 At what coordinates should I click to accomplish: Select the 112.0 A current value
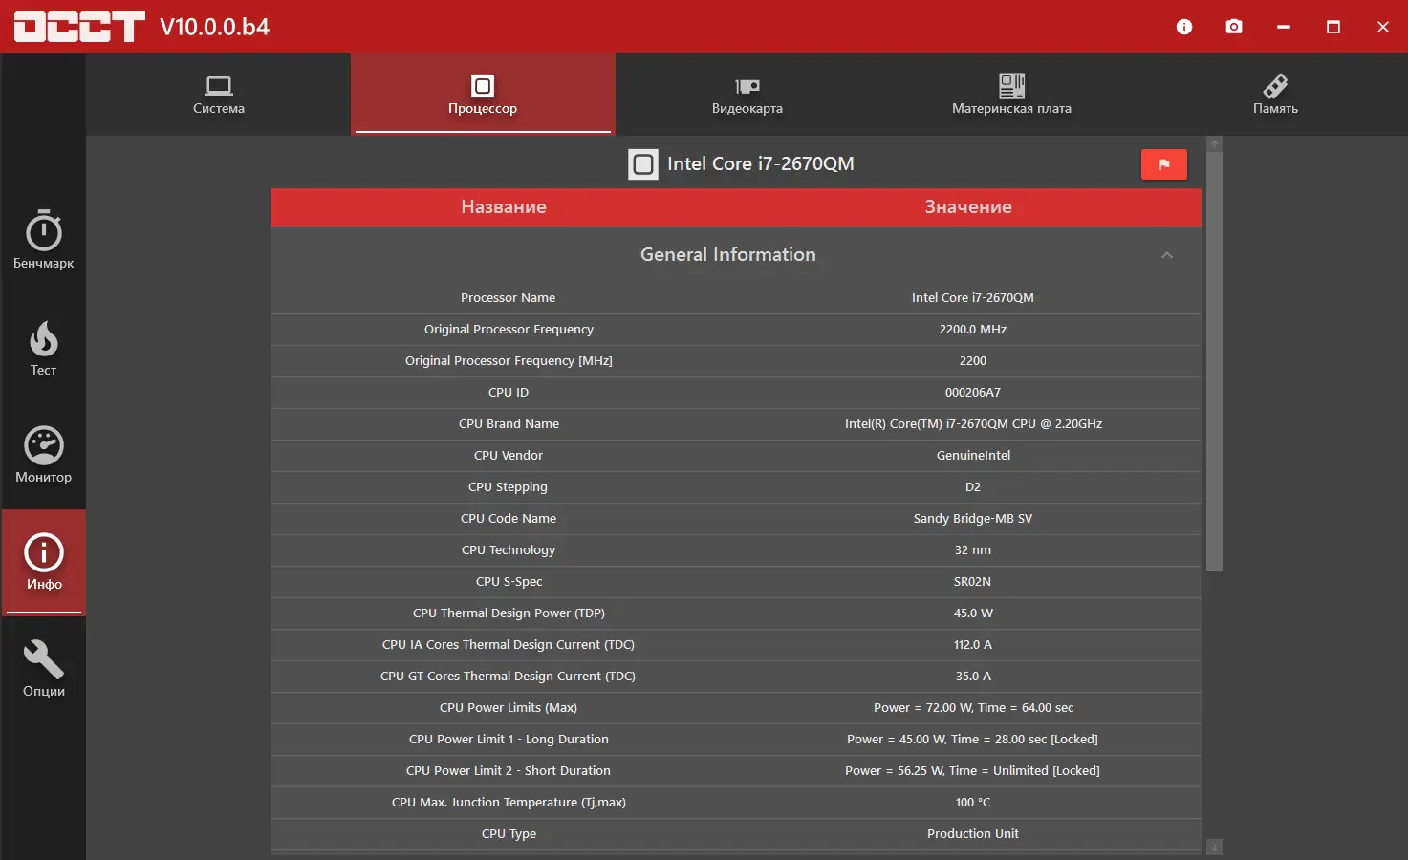tap(973, 645)
